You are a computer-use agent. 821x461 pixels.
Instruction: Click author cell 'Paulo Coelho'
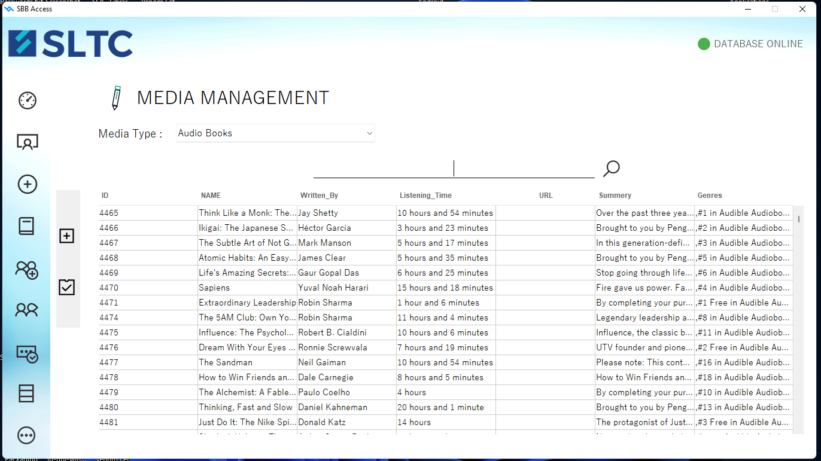click(x=347, y=392)
